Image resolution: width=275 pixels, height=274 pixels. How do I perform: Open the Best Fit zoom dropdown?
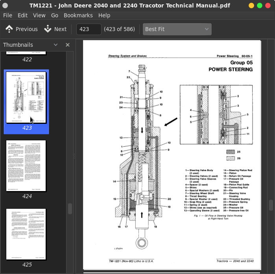click(177, 29)
